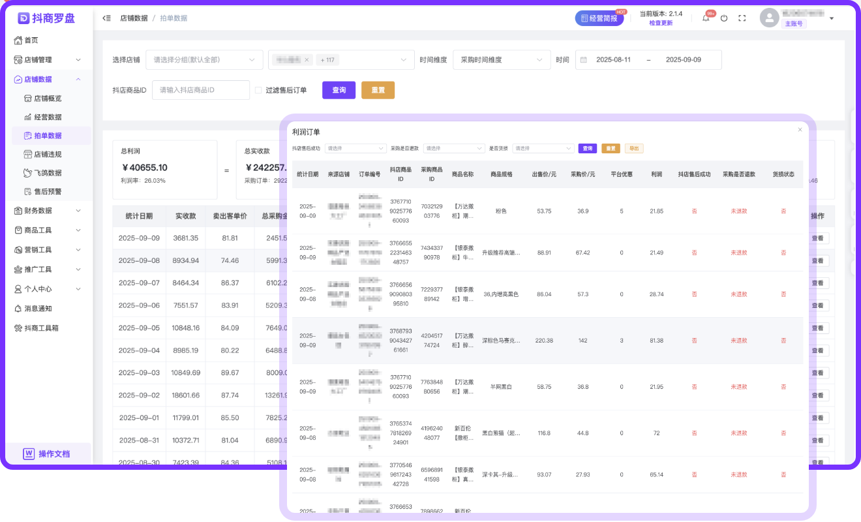The width and height of the screenshot is (861, 522).
Task: Click the 抖商罗盘 logo icon
Action: 24,18
